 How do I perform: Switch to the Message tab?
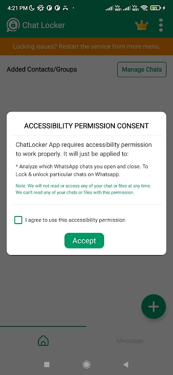point(130,341)
